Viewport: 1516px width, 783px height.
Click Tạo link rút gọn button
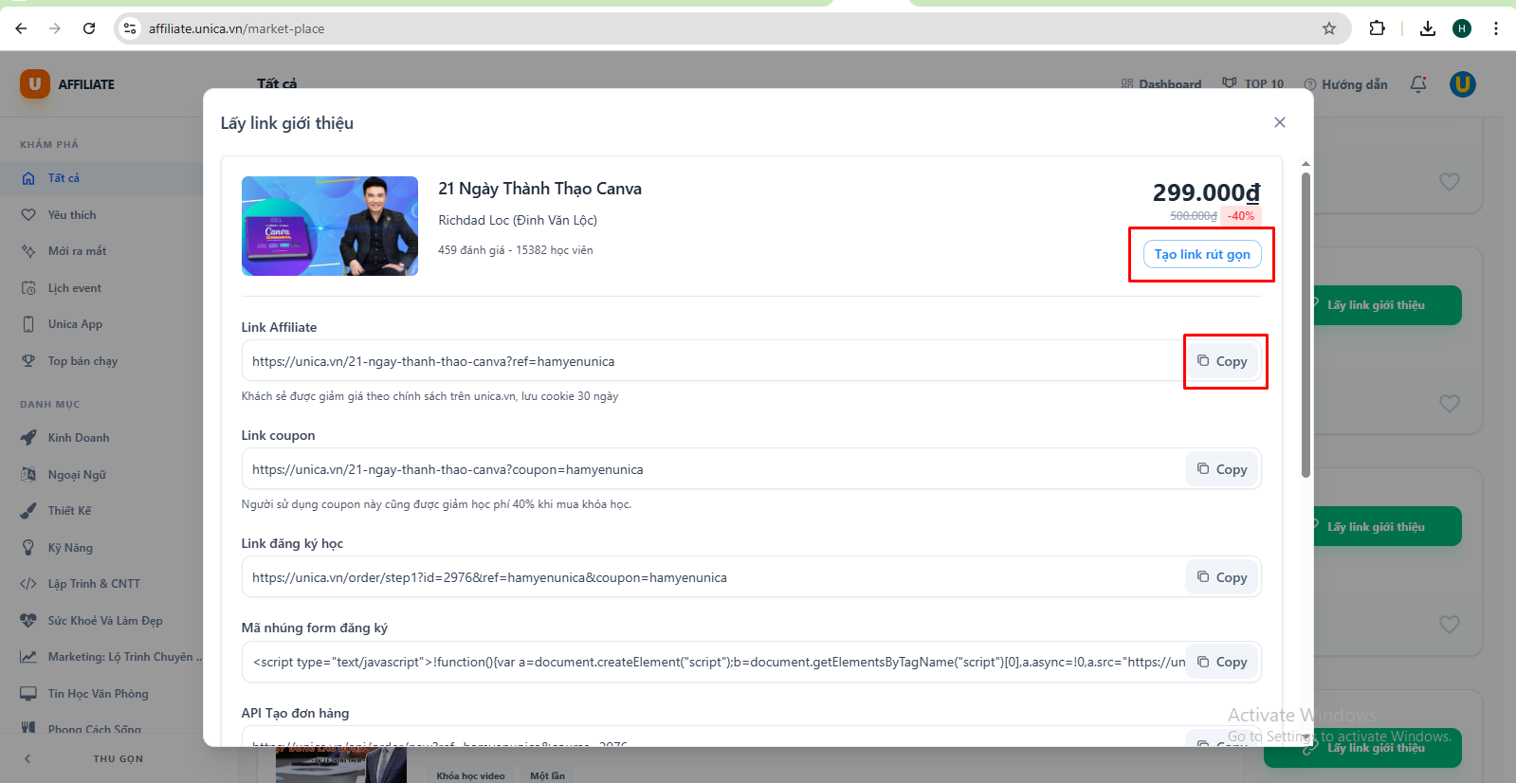(1201, 254)
